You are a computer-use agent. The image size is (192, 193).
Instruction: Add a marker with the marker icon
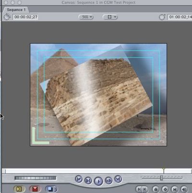point(156,189)
